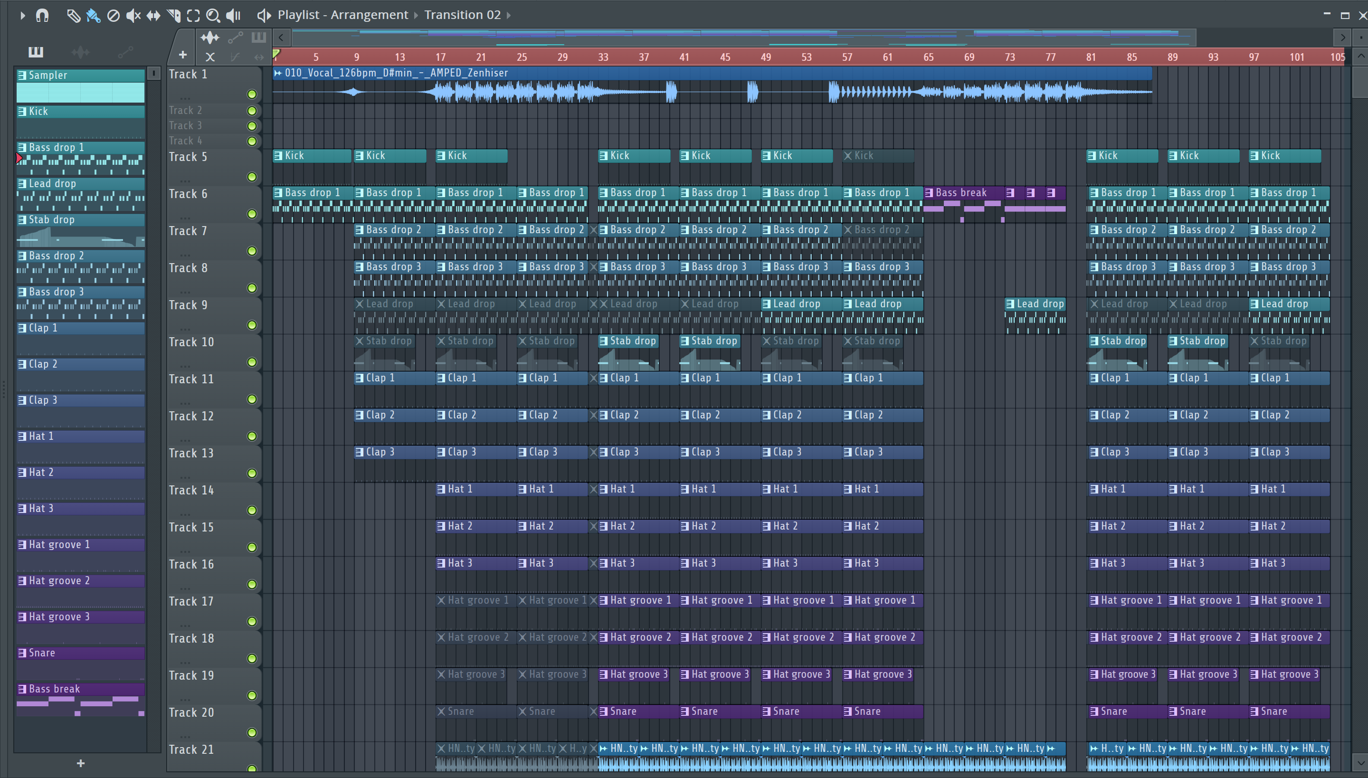This screenshot has height=778, width=1368.
Task: Open the arrangement dropdown after Playlist - Arrangement
Action: click(416, 16)
